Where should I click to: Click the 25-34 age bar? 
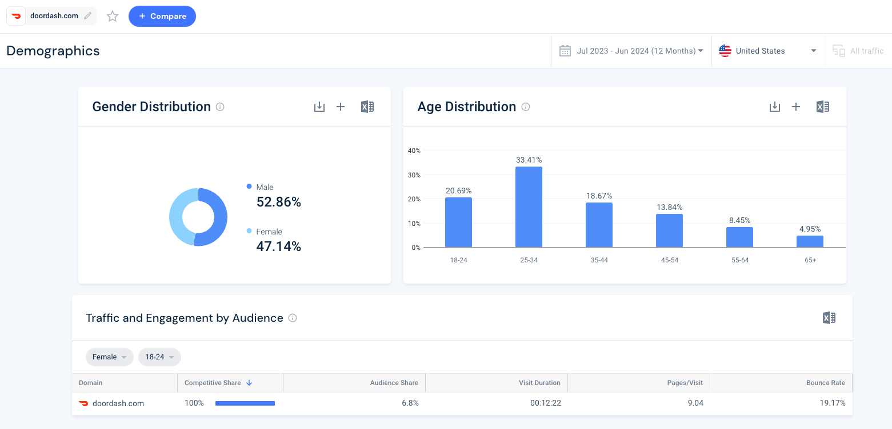click(x=529, y=207)
